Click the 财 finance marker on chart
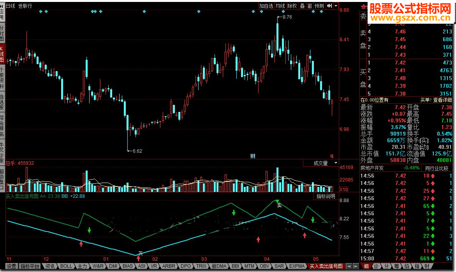Image resolution: width=456 pixels, height=272 pixels. pyautogui.click(x=253, y=156)
